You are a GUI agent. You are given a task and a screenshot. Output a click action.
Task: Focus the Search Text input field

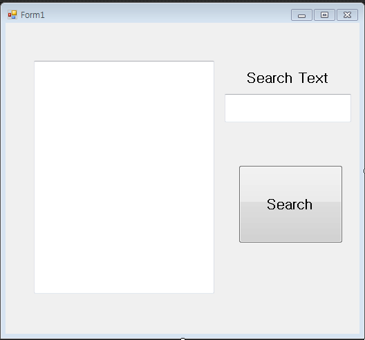pos(288,108)
